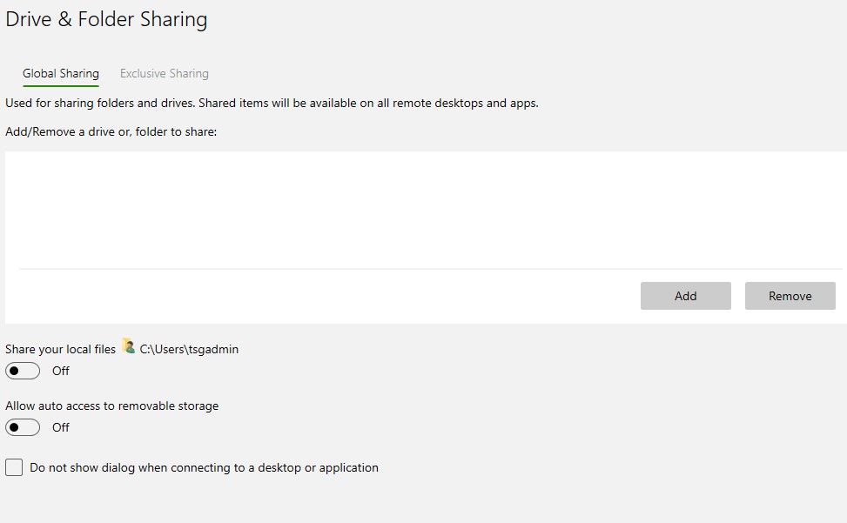
Task: Click inside the empty shared folders list
Action: tap(425, 209)
